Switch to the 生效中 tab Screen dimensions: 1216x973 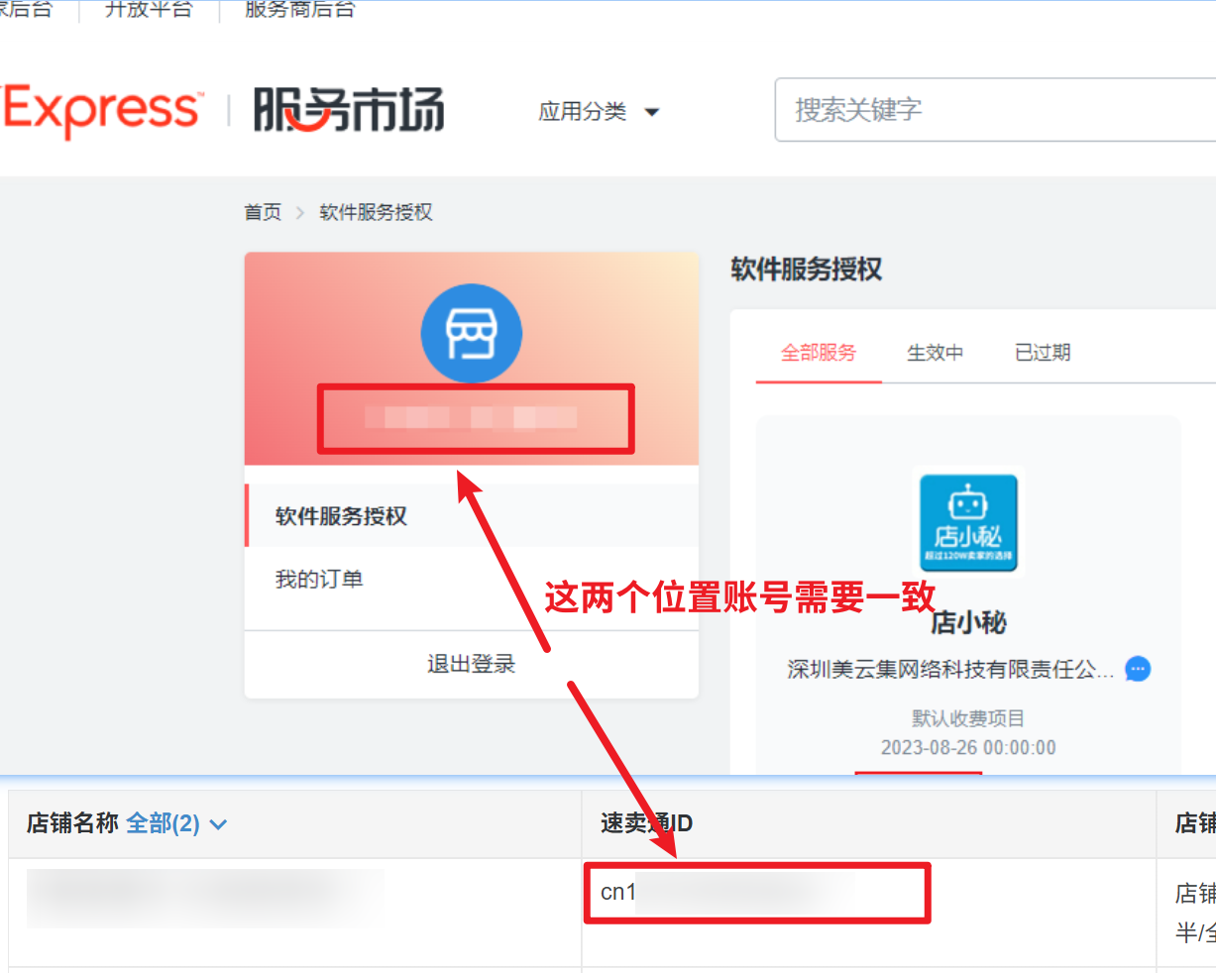[x=935, y=353]
